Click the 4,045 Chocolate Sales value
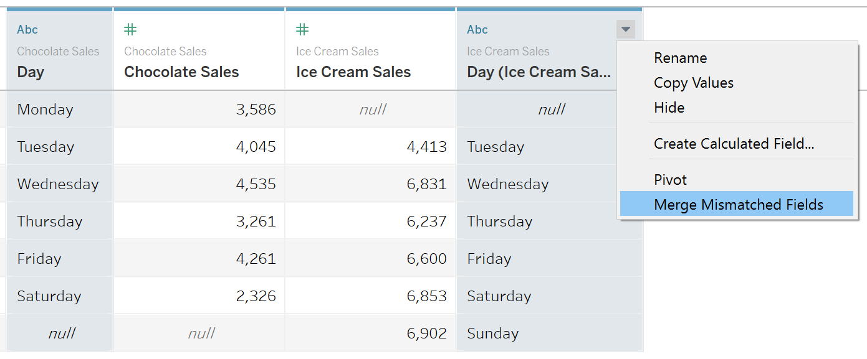Screen dimensions: 867x359 pyautogui.click(x=199, y=147)
